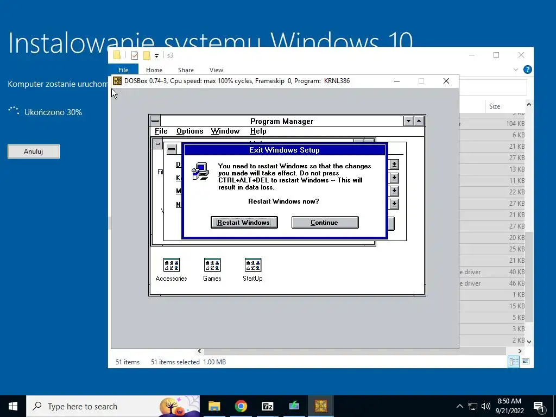The image size is (556, 417).
Task: Expand the quick access toolbar dropdown
Action: click(156, 56)
